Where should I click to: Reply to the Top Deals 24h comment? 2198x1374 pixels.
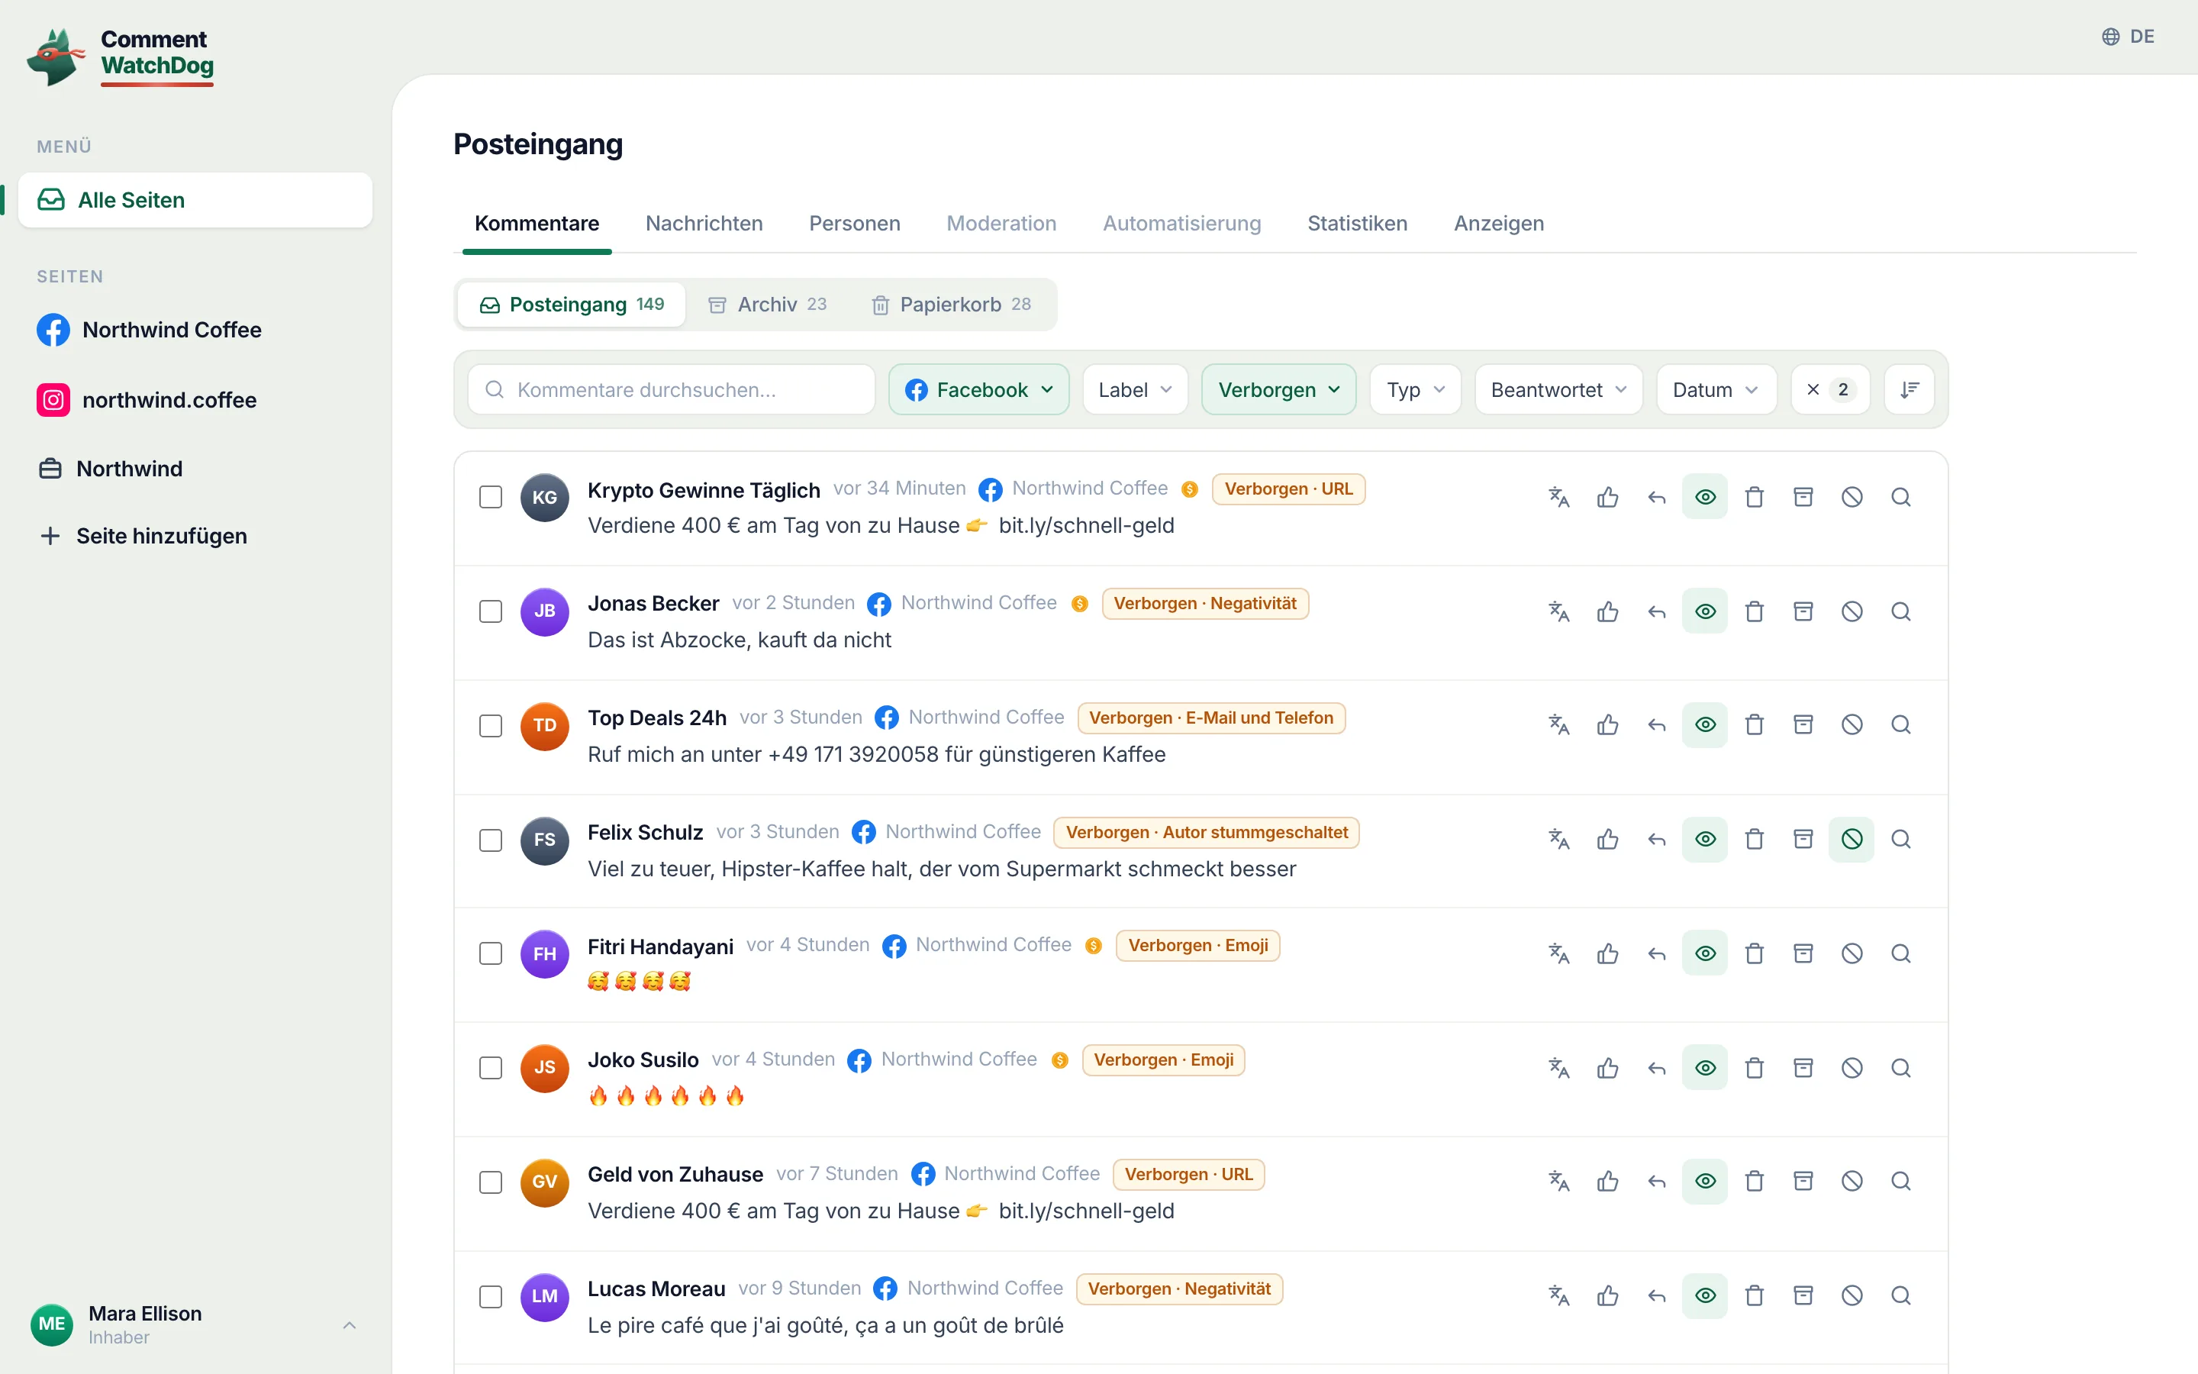tap(1657, 725)
